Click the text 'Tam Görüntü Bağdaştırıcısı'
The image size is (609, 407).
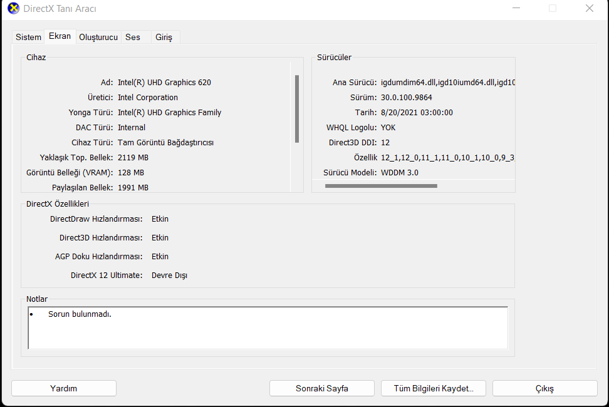coord(166,143)
